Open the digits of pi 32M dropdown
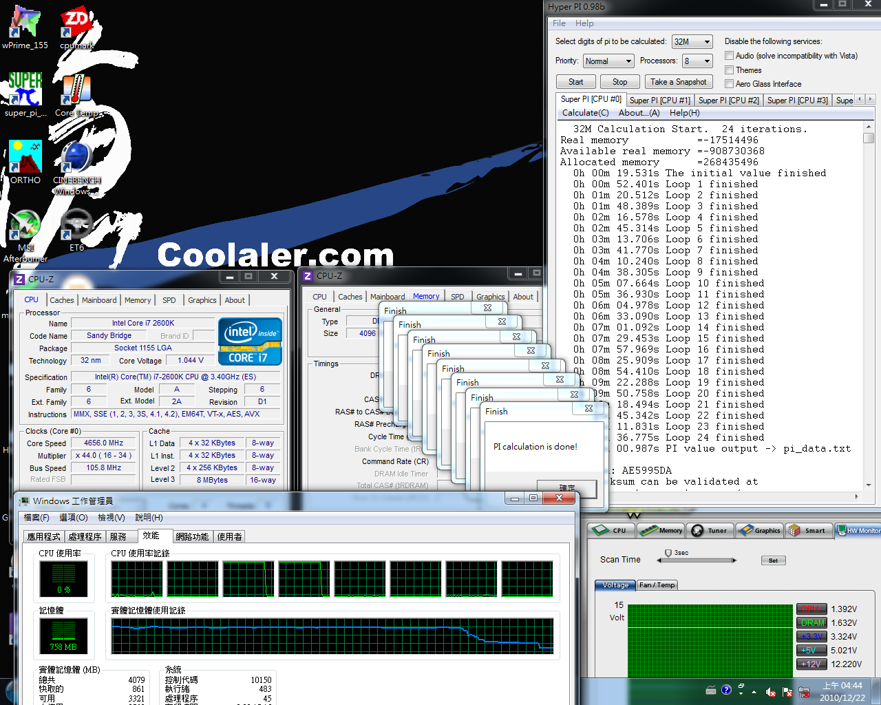 [692, 42]
